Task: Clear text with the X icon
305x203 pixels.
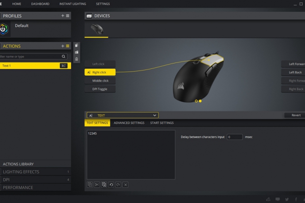Action: [125, 184]
